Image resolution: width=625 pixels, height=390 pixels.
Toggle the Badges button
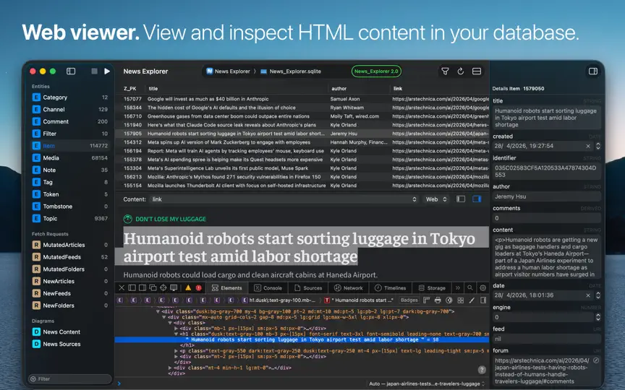[409, 300]
